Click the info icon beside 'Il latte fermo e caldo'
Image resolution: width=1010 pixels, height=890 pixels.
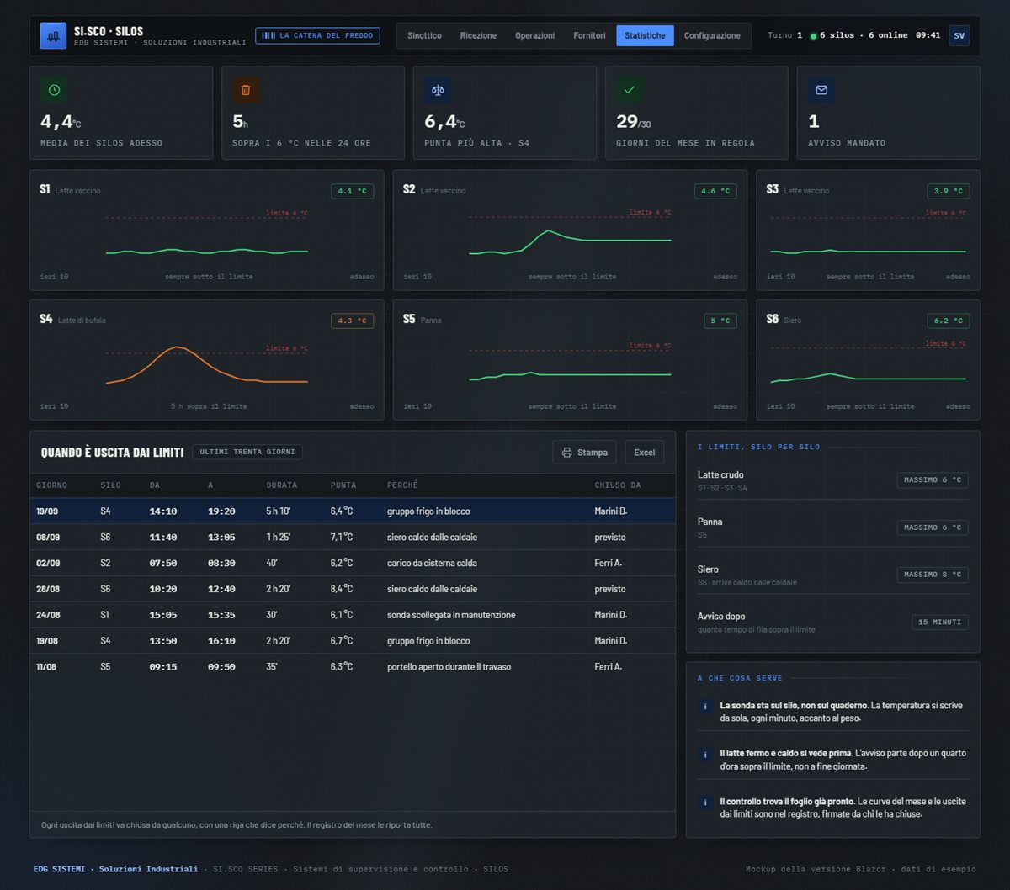705,755
